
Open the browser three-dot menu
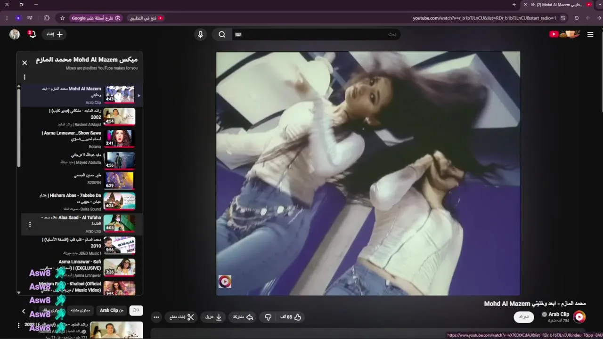(x=7, y=18)
